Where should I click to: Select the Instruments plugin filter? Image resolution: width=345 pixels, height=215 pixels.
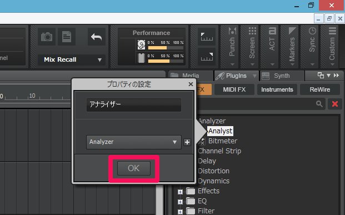coord(277,89)
